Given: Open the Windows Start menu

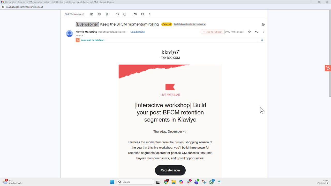Looking at the screenshot, I should coord(112,182).
